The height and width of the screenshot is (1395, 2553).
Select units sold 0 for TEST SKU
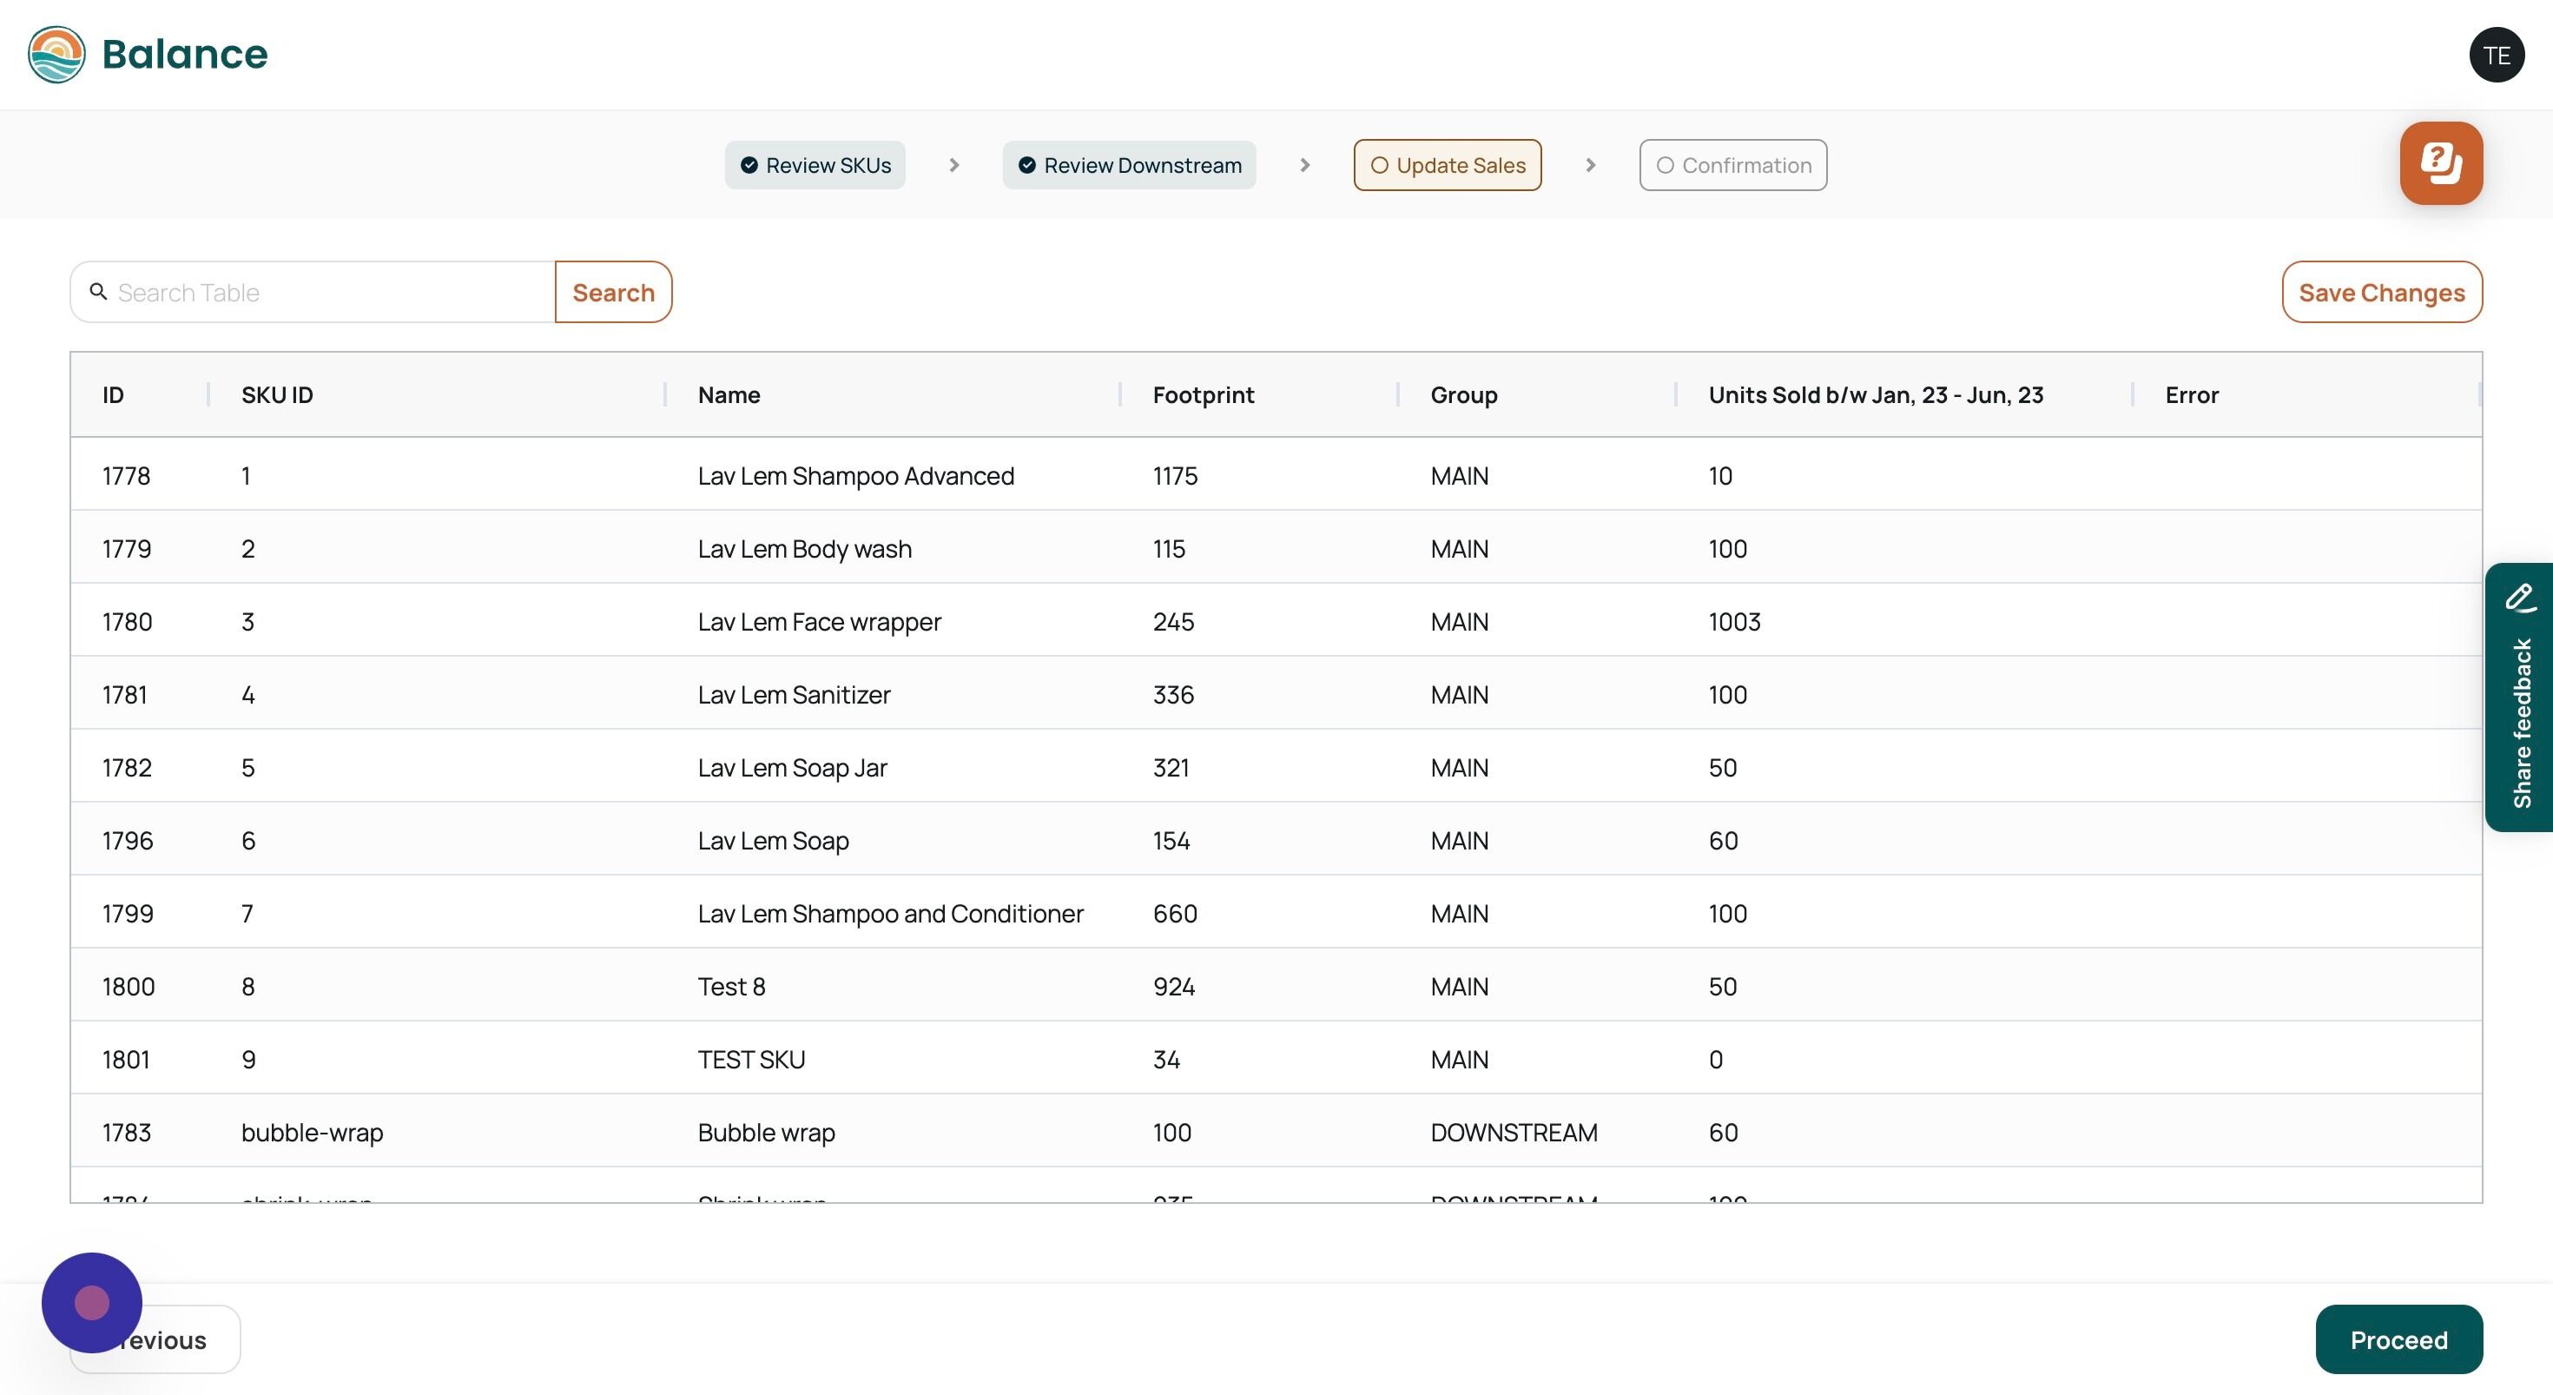click(1716, 1060)
